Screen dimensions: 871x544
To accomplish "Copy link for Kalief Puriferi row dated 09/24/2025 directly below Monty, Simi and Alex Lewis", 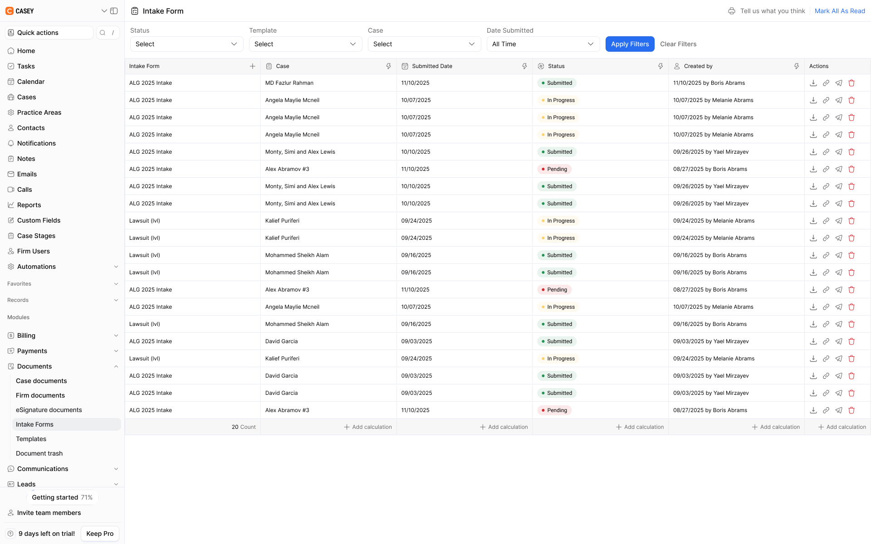I will pyautogui.click(x=826, y=221).
